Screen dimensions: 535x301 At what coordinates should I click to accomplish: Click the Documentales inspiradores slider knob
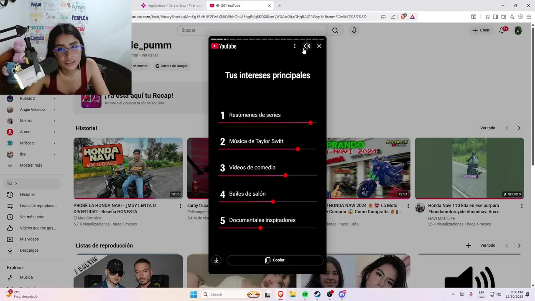coord(260,228)
